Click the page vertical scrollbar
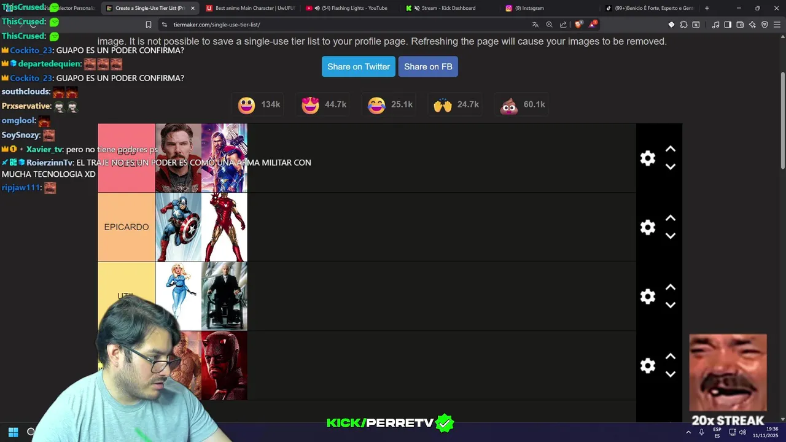The width and height of the screenshot is (786, 442). (x=782, y=120)
